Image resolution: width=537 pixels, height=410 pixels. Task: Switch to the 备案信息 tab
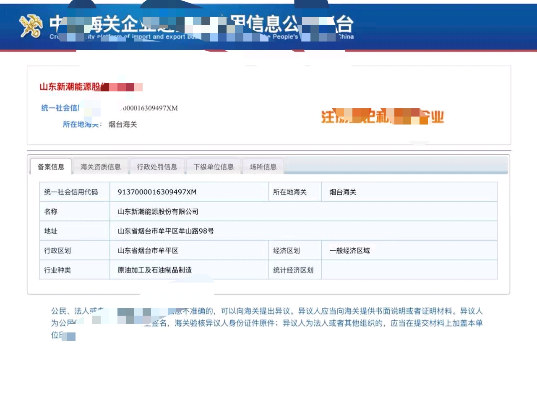point(51,167)
